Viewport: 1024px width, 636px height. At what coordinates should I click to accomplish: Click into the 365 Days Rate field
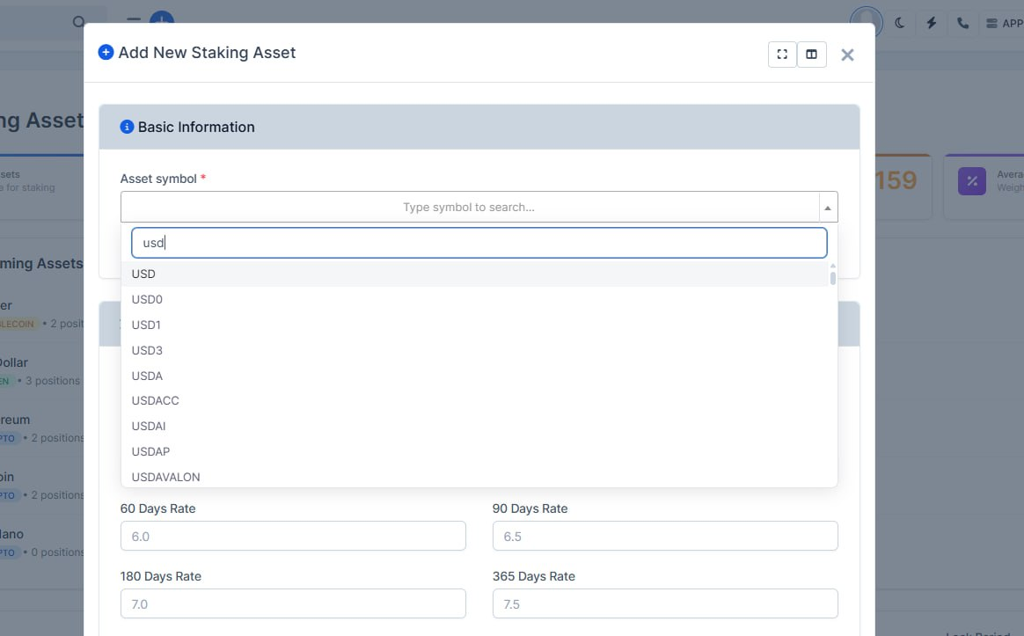(665, 604)
